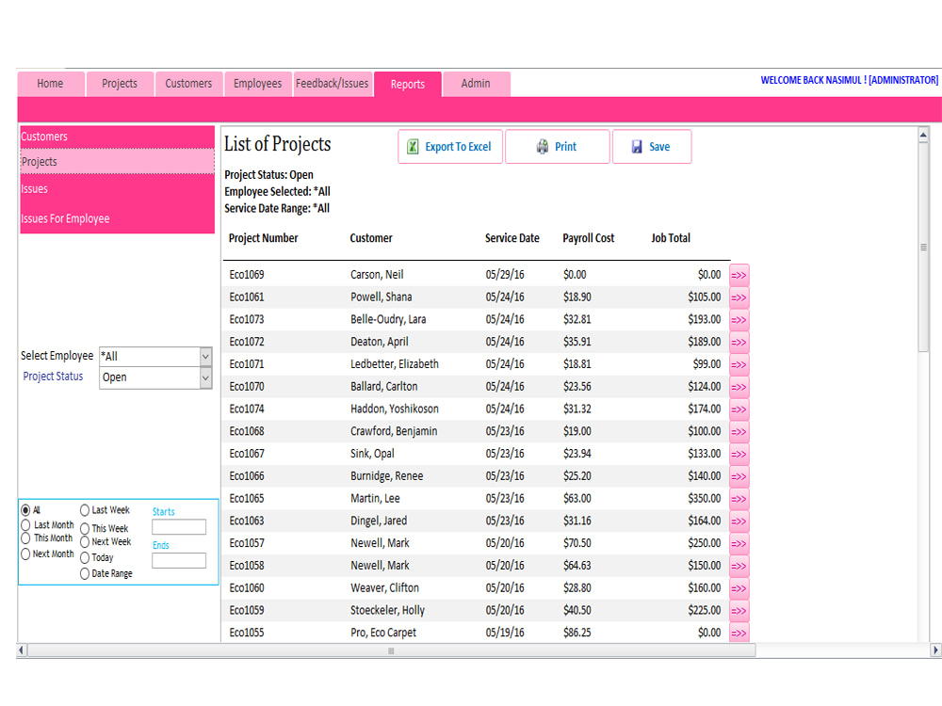Image resolution: width=942 pixels, height=706 pixels.
Task: Open the Customers tab
Action: click(188, 84)
